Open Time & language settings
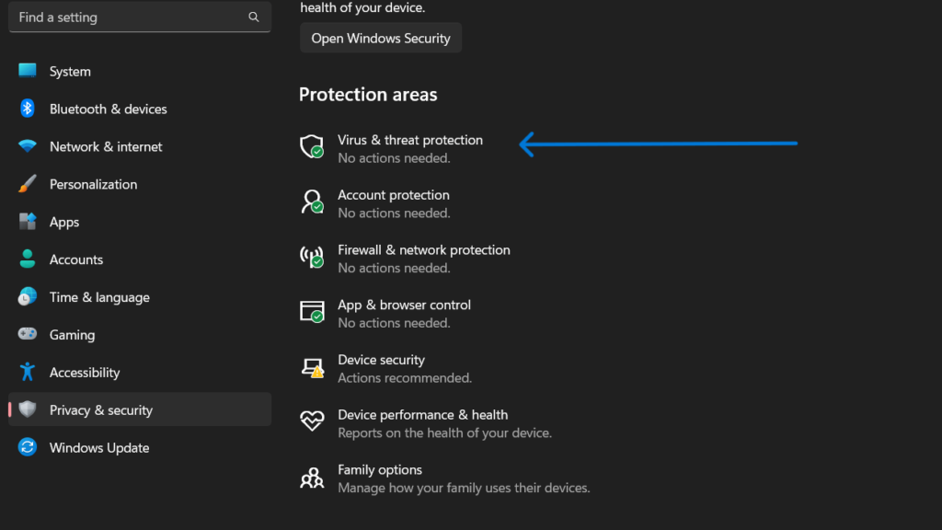The image size is (942, 530). tap(99, 297)
